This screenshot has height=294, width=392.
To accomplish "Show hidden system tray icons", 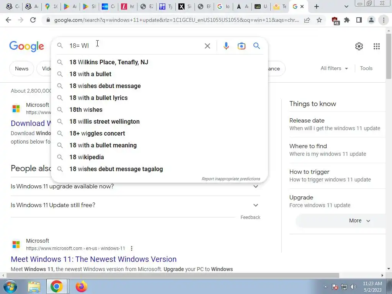I will tap(325, 287).
